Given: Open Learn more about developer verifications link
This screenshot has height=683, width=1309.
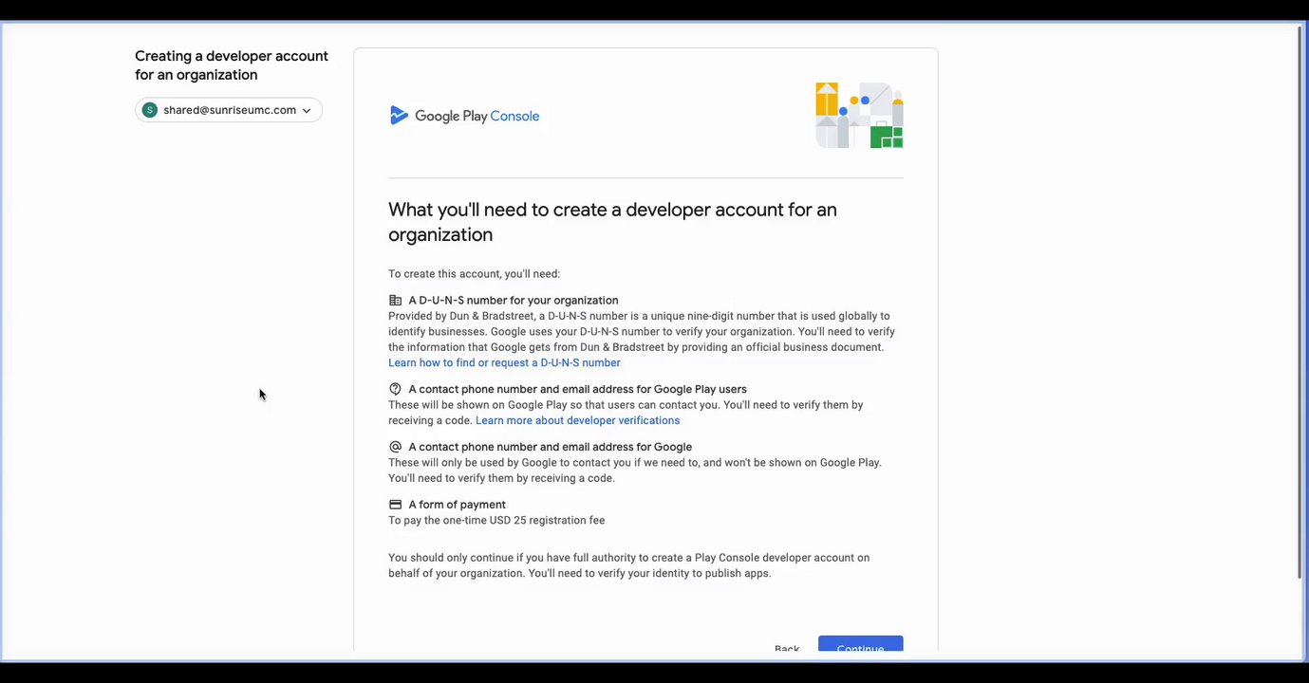Looking at the screenshot, I should click(577, 420).
